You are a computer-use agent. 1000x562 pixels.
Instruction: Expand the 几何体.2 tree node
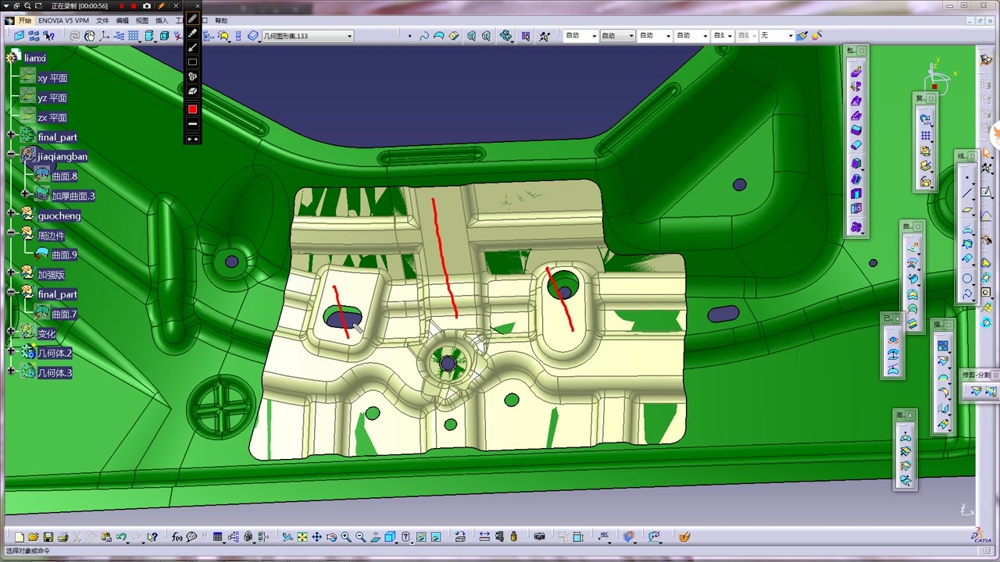(11, 352)
